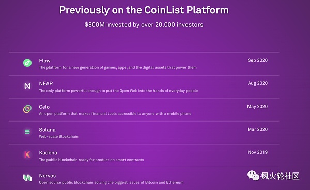Click the Mar 2020 date for Solana

pyautogui.click(x=258, y=129)
